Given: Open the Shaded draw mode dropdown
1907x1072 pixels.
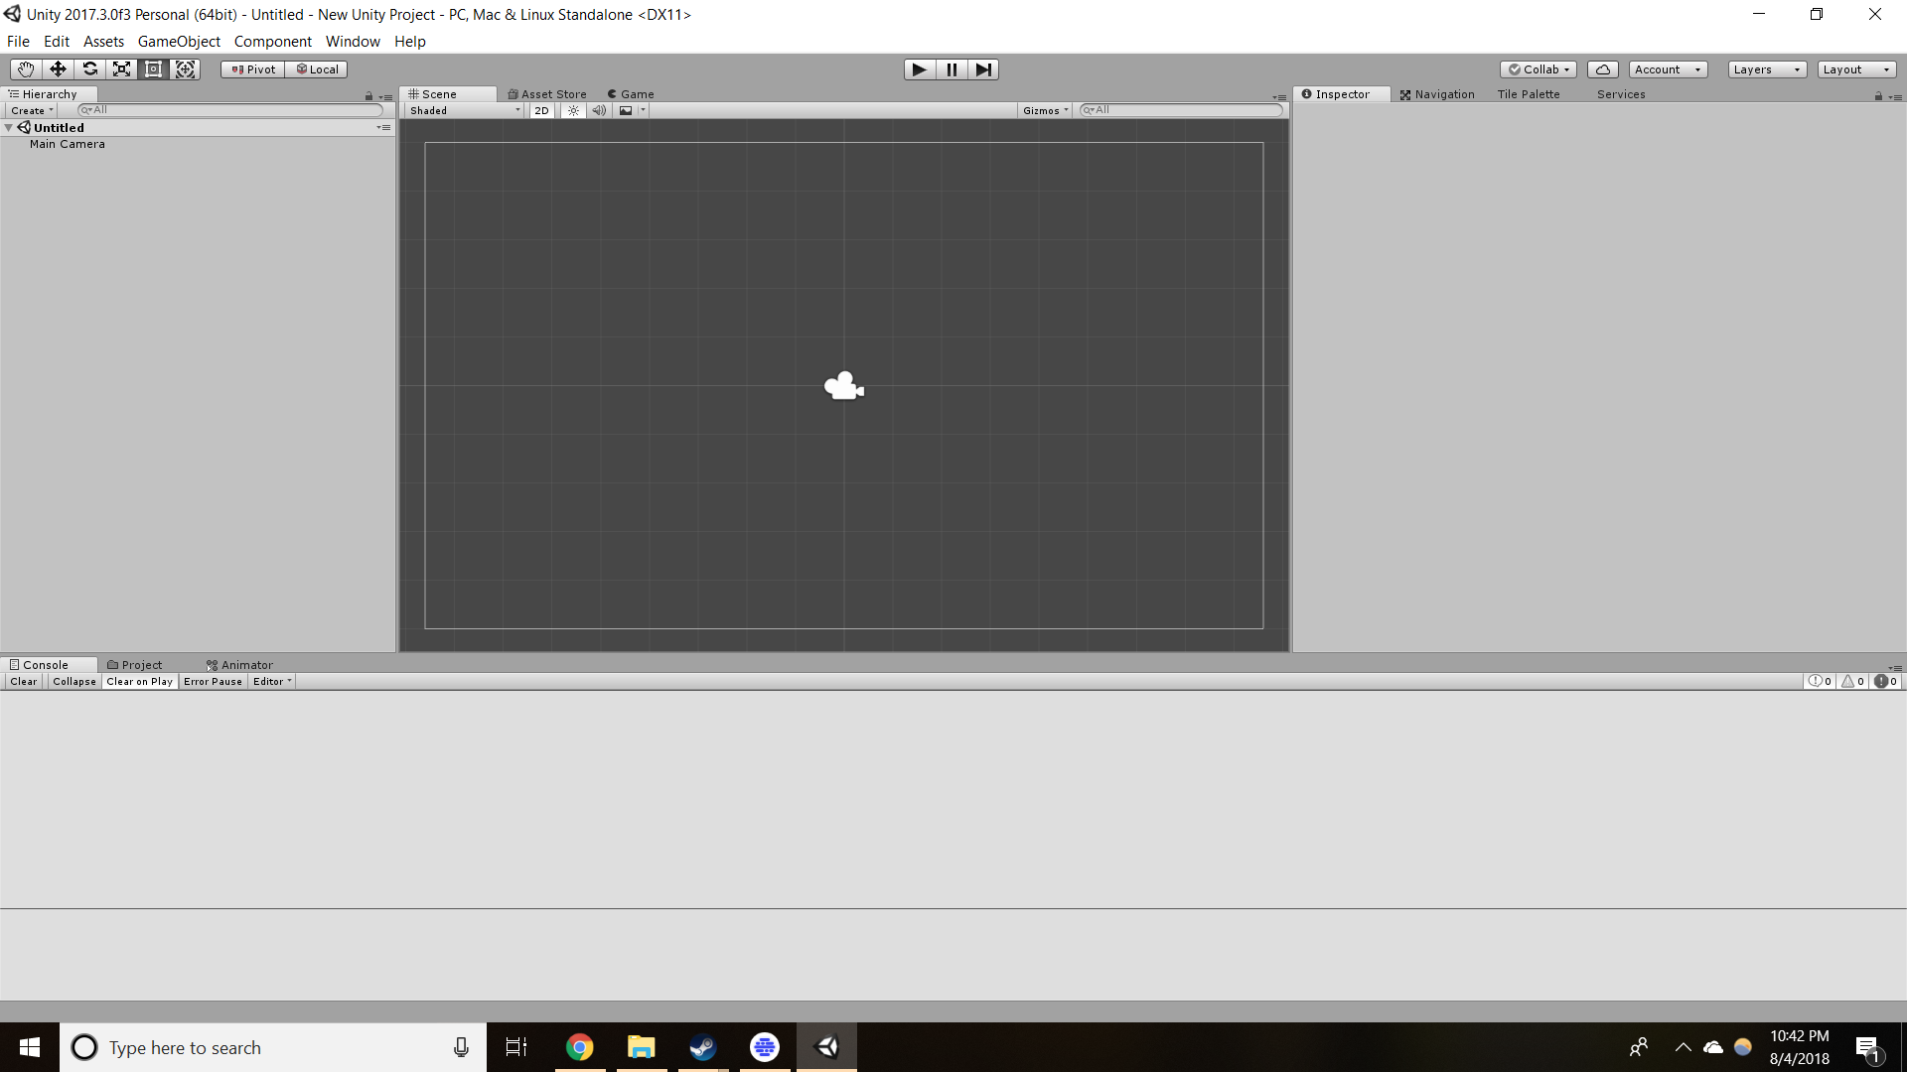Looking at the screenshot, I should pyautogui.click(x=464, y=111).
